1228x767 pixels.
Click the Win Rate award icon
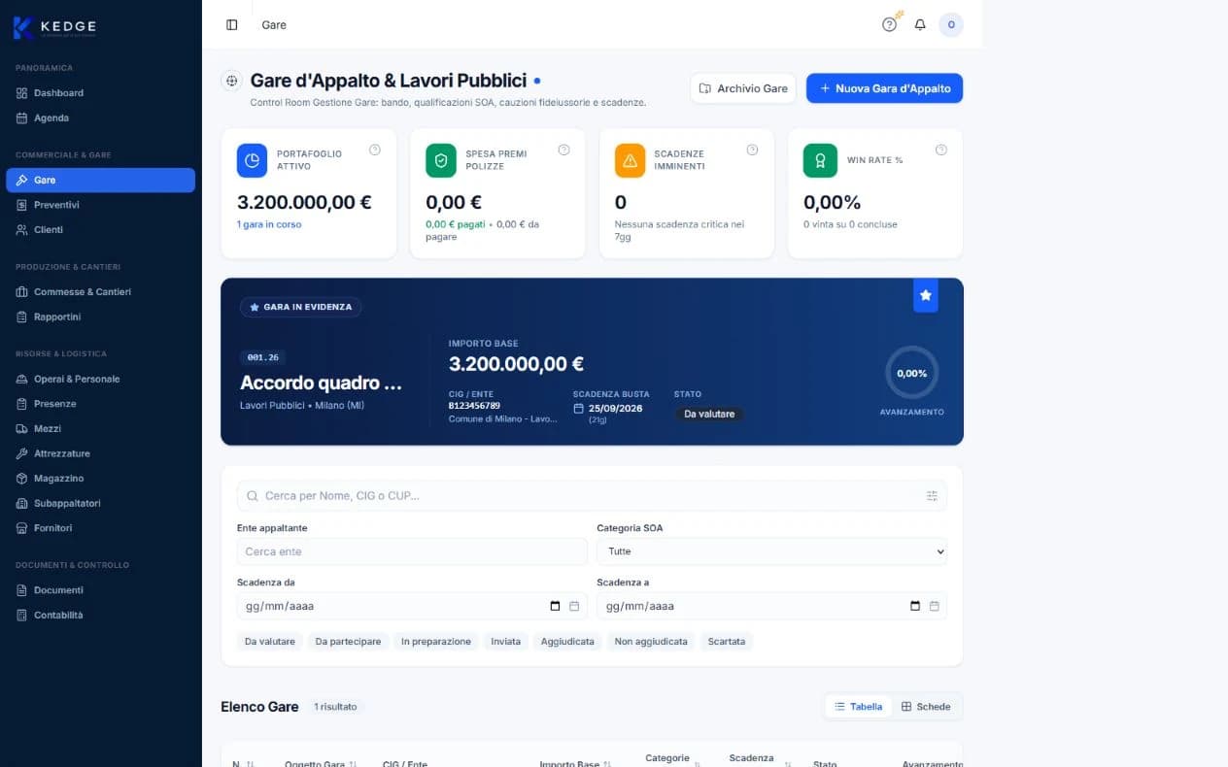pos(819,160)
